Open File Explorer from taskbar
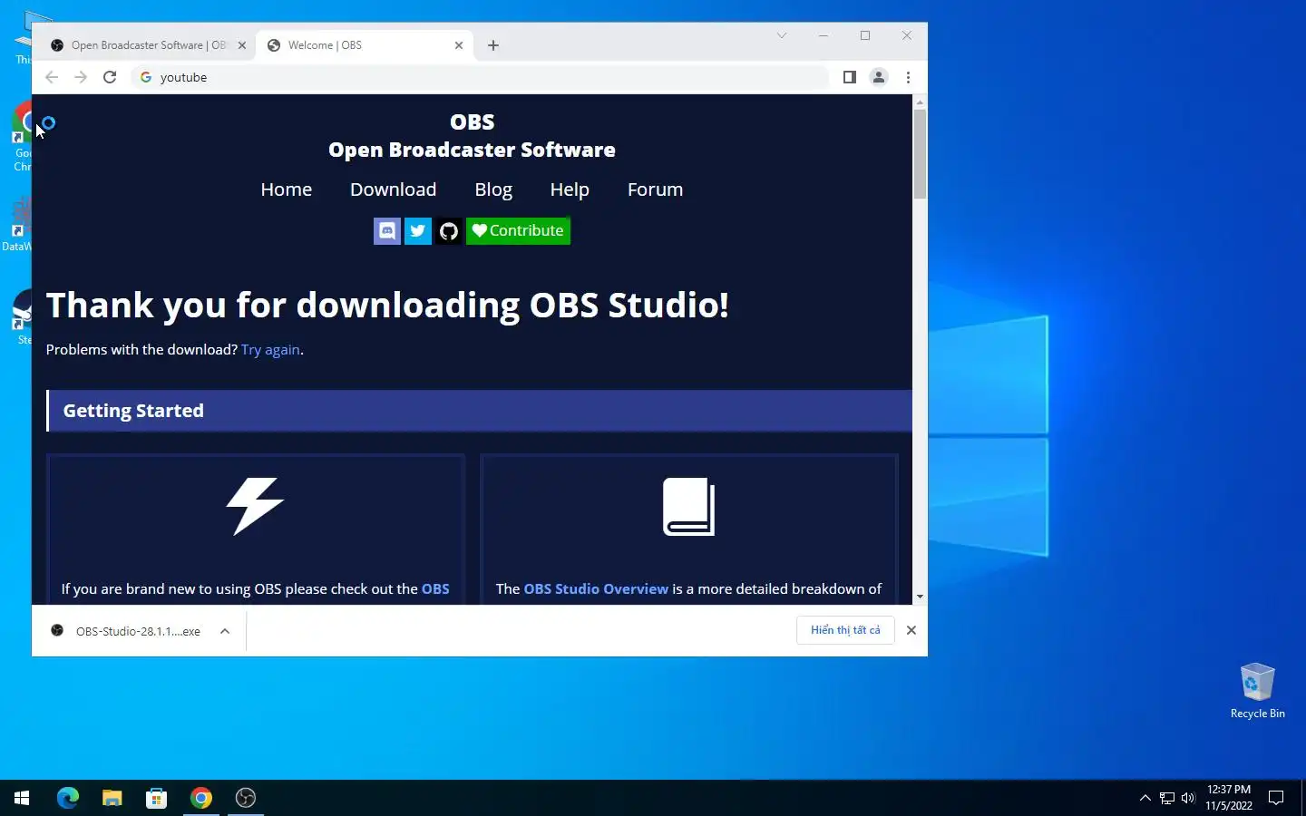The image size is (1306, 816). click(112, 798)
